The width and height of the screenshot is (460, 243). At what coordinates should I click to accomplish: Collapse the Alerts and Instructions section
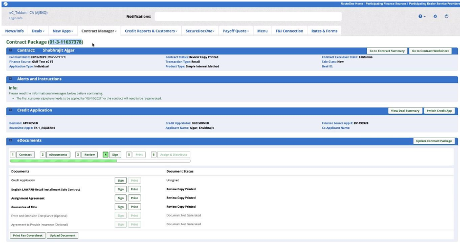(11, 79)
